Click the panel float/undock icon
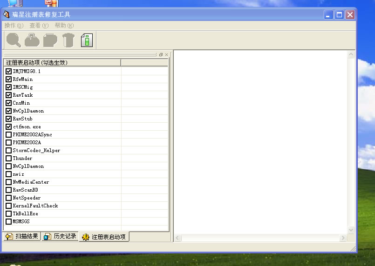Screen dimensions: 375x266 click(x=161, y=55)
